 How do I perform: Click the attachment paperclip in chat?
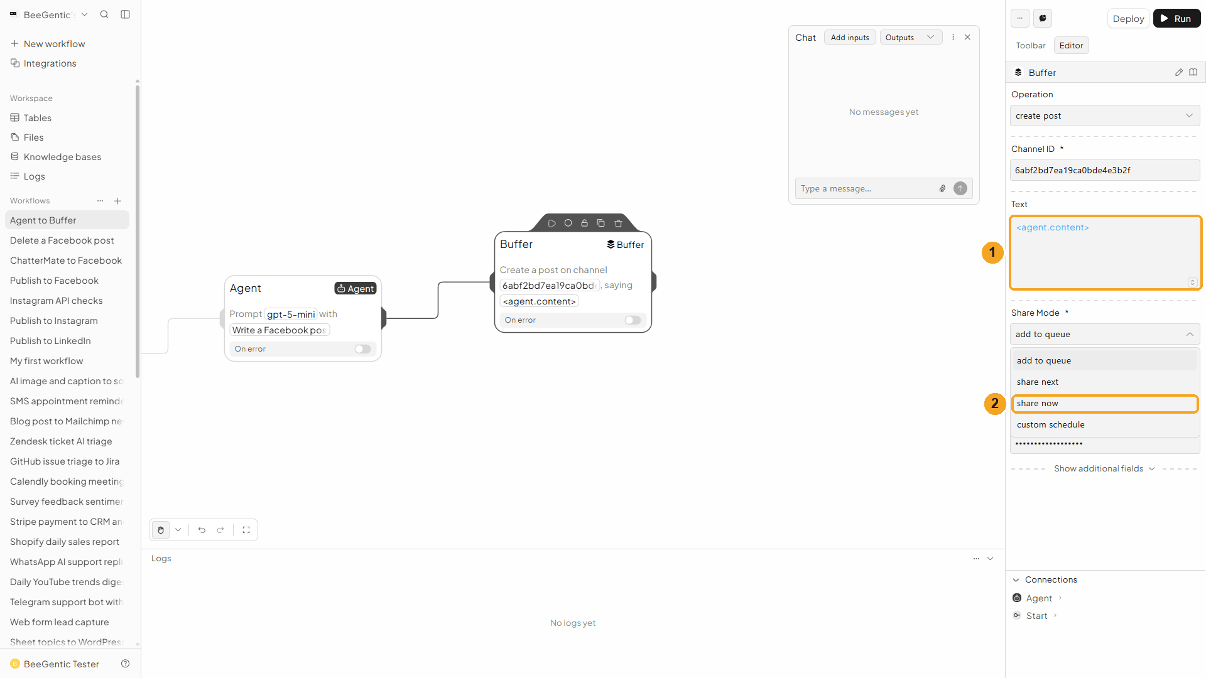point(942,188)
